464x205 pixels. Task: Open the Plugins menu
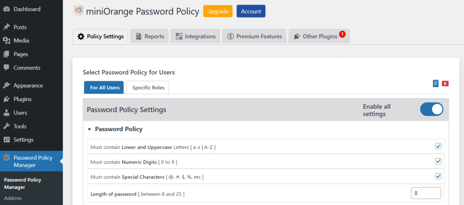22,99
